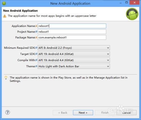The height and width of the screenshot is (120, 141).
Task: Click the Application Name label
Action: coord(24,26)
